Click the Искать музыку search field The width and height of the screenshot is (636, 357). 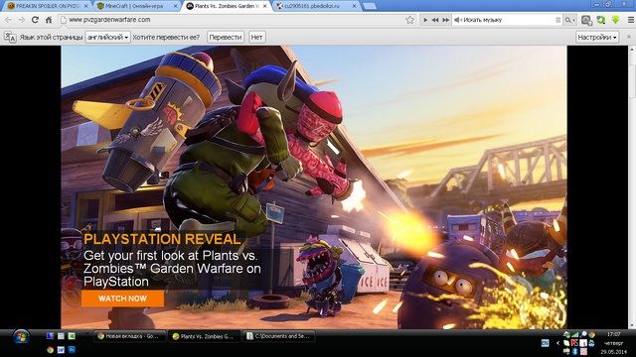[508, 20]
